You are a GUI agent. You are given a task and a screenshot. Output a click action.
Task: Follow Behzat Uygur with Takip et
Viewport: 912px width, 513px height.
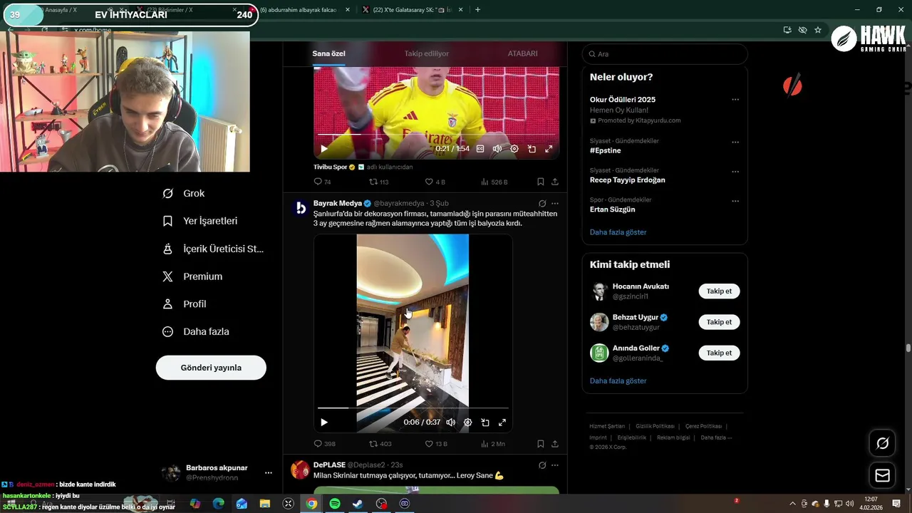pos(719,322)
